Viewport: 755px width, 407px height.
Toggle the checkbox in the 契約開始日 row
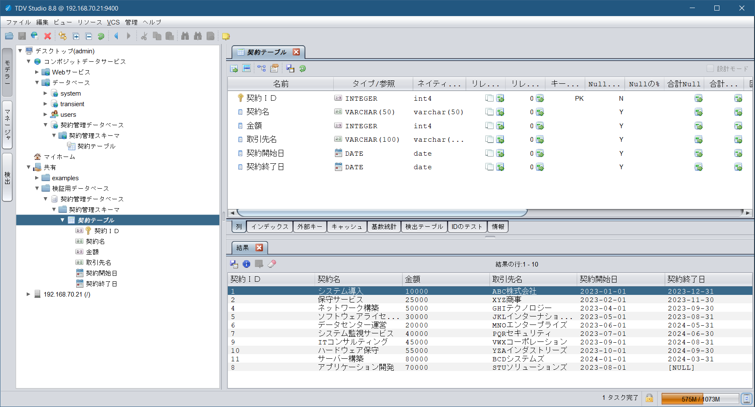[490, 153]
